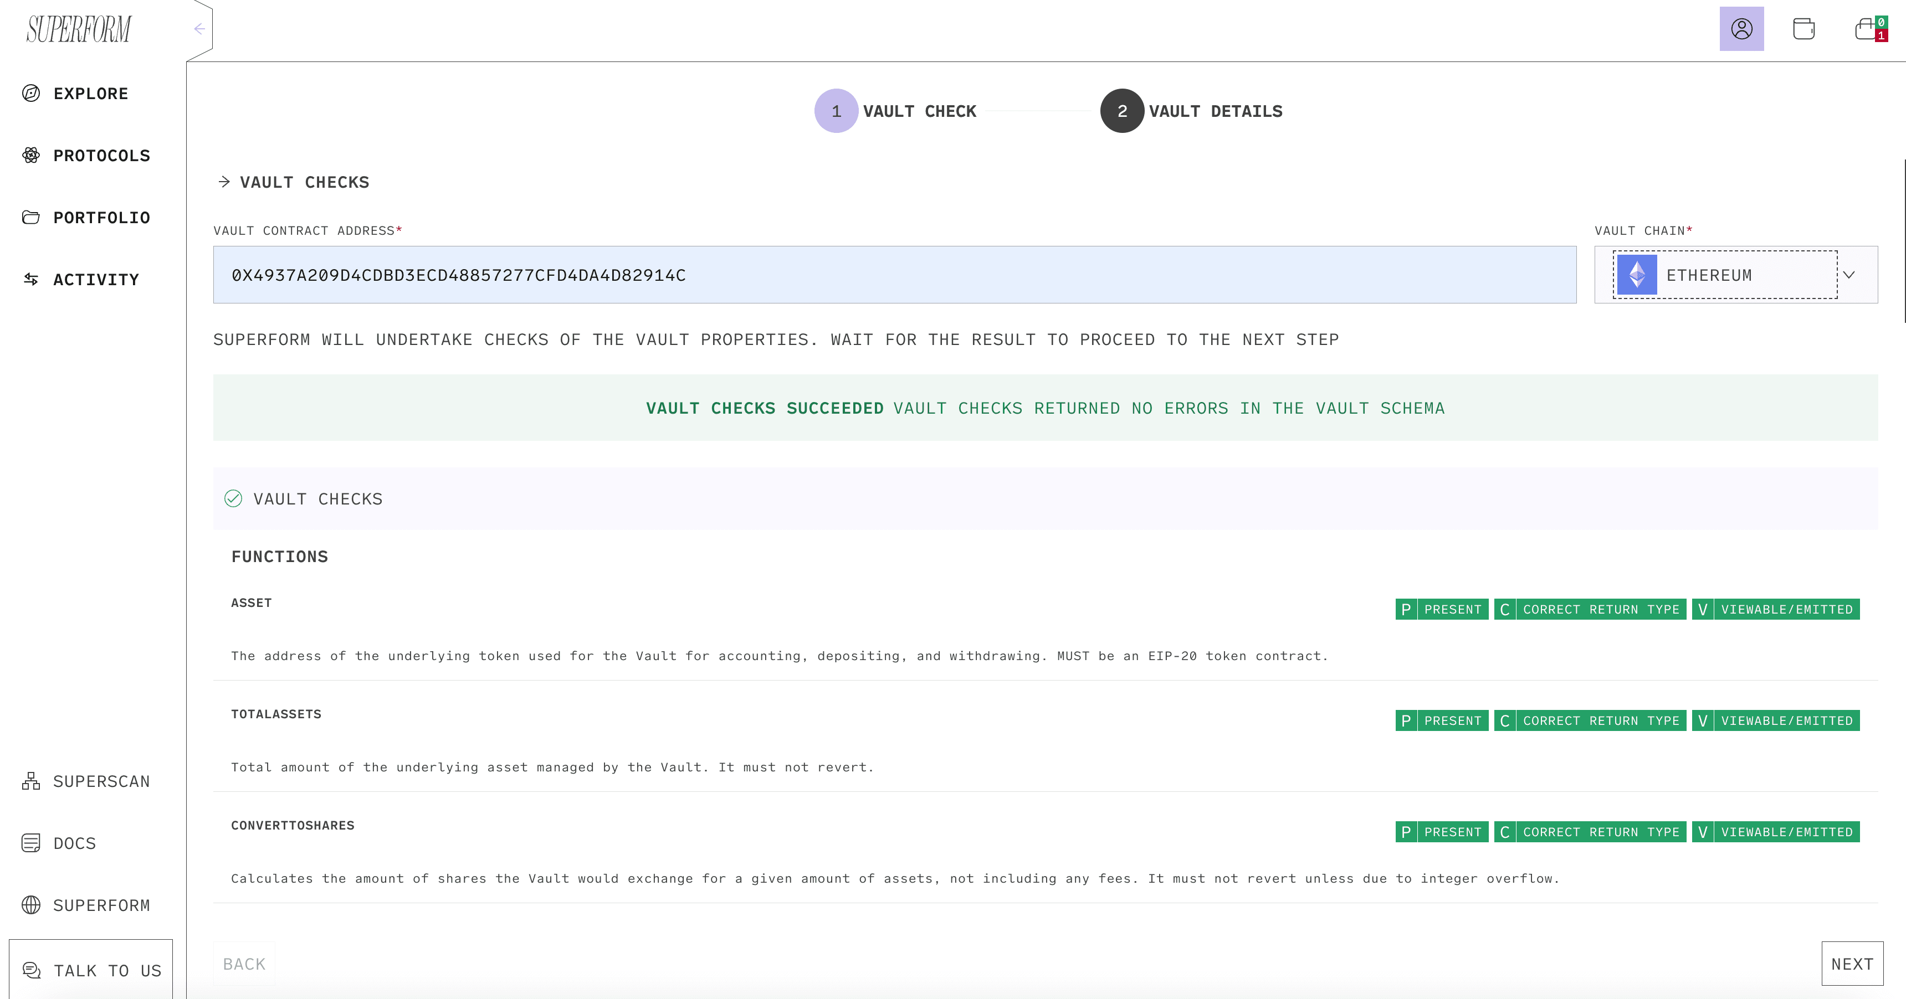This screenshot has height=999, width=1906.
Task: Go to step 2 Vault Details
Action: pos(1191,111)
